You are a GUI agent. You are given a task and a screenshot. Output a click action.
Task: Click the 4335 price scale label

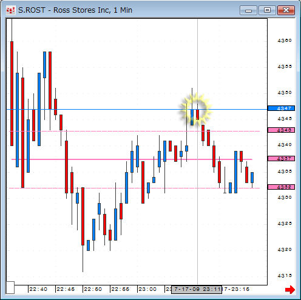click(285, 172)
